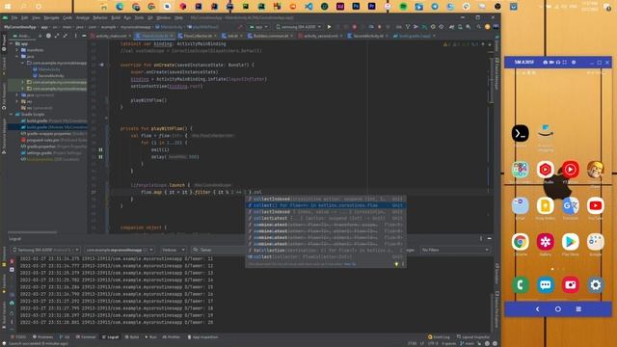
Task: Open the YouTube app on the phone mirror
Action: tap(596, 205)
